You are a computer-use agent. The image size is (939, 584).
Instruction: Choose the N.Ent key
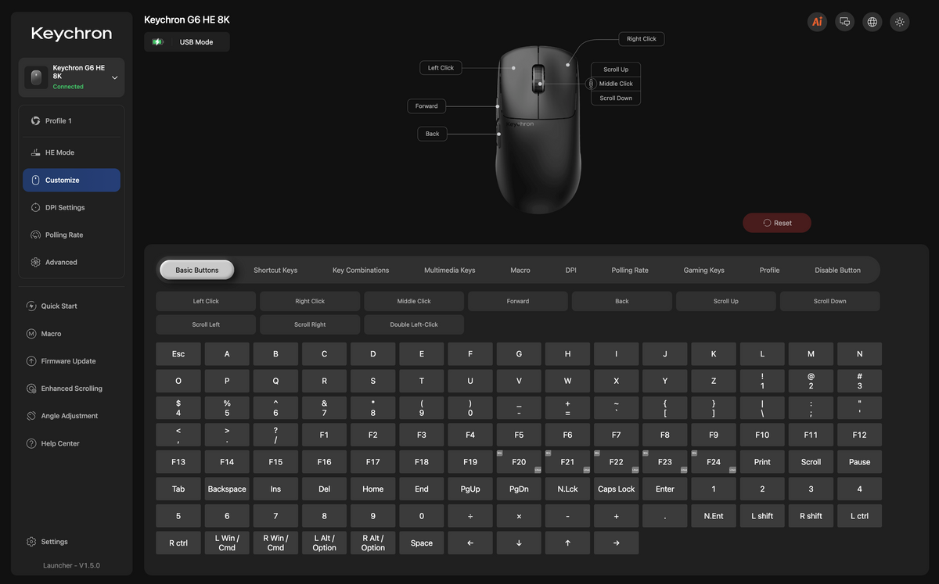click(x=714, y=516)
